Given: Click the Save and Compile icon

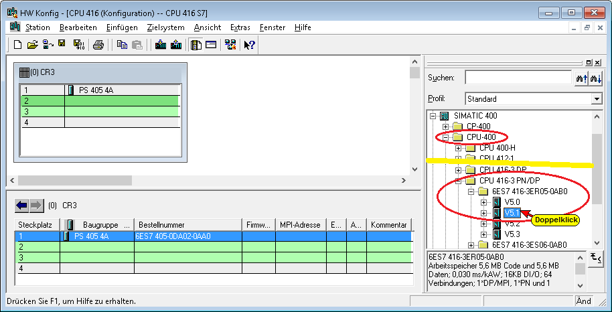Looking at the screenshot, I should (79, 45).
